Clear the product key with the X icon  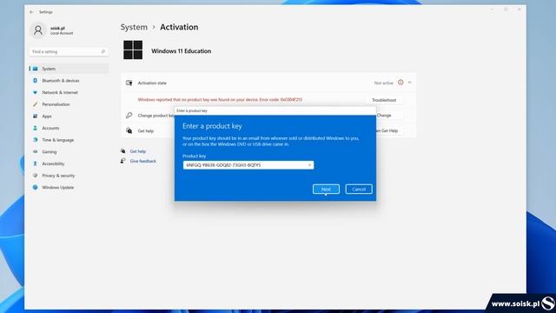[309, 165]
